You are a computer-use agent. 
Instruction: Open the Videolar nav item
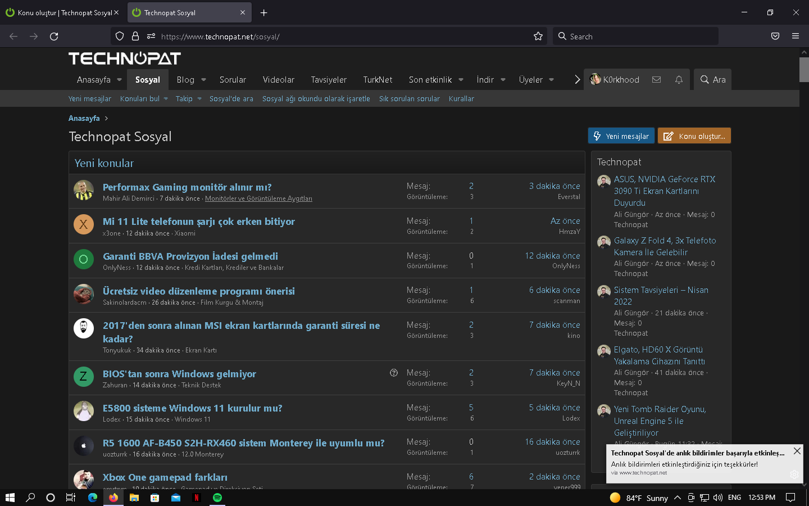(x=279, y=80)
